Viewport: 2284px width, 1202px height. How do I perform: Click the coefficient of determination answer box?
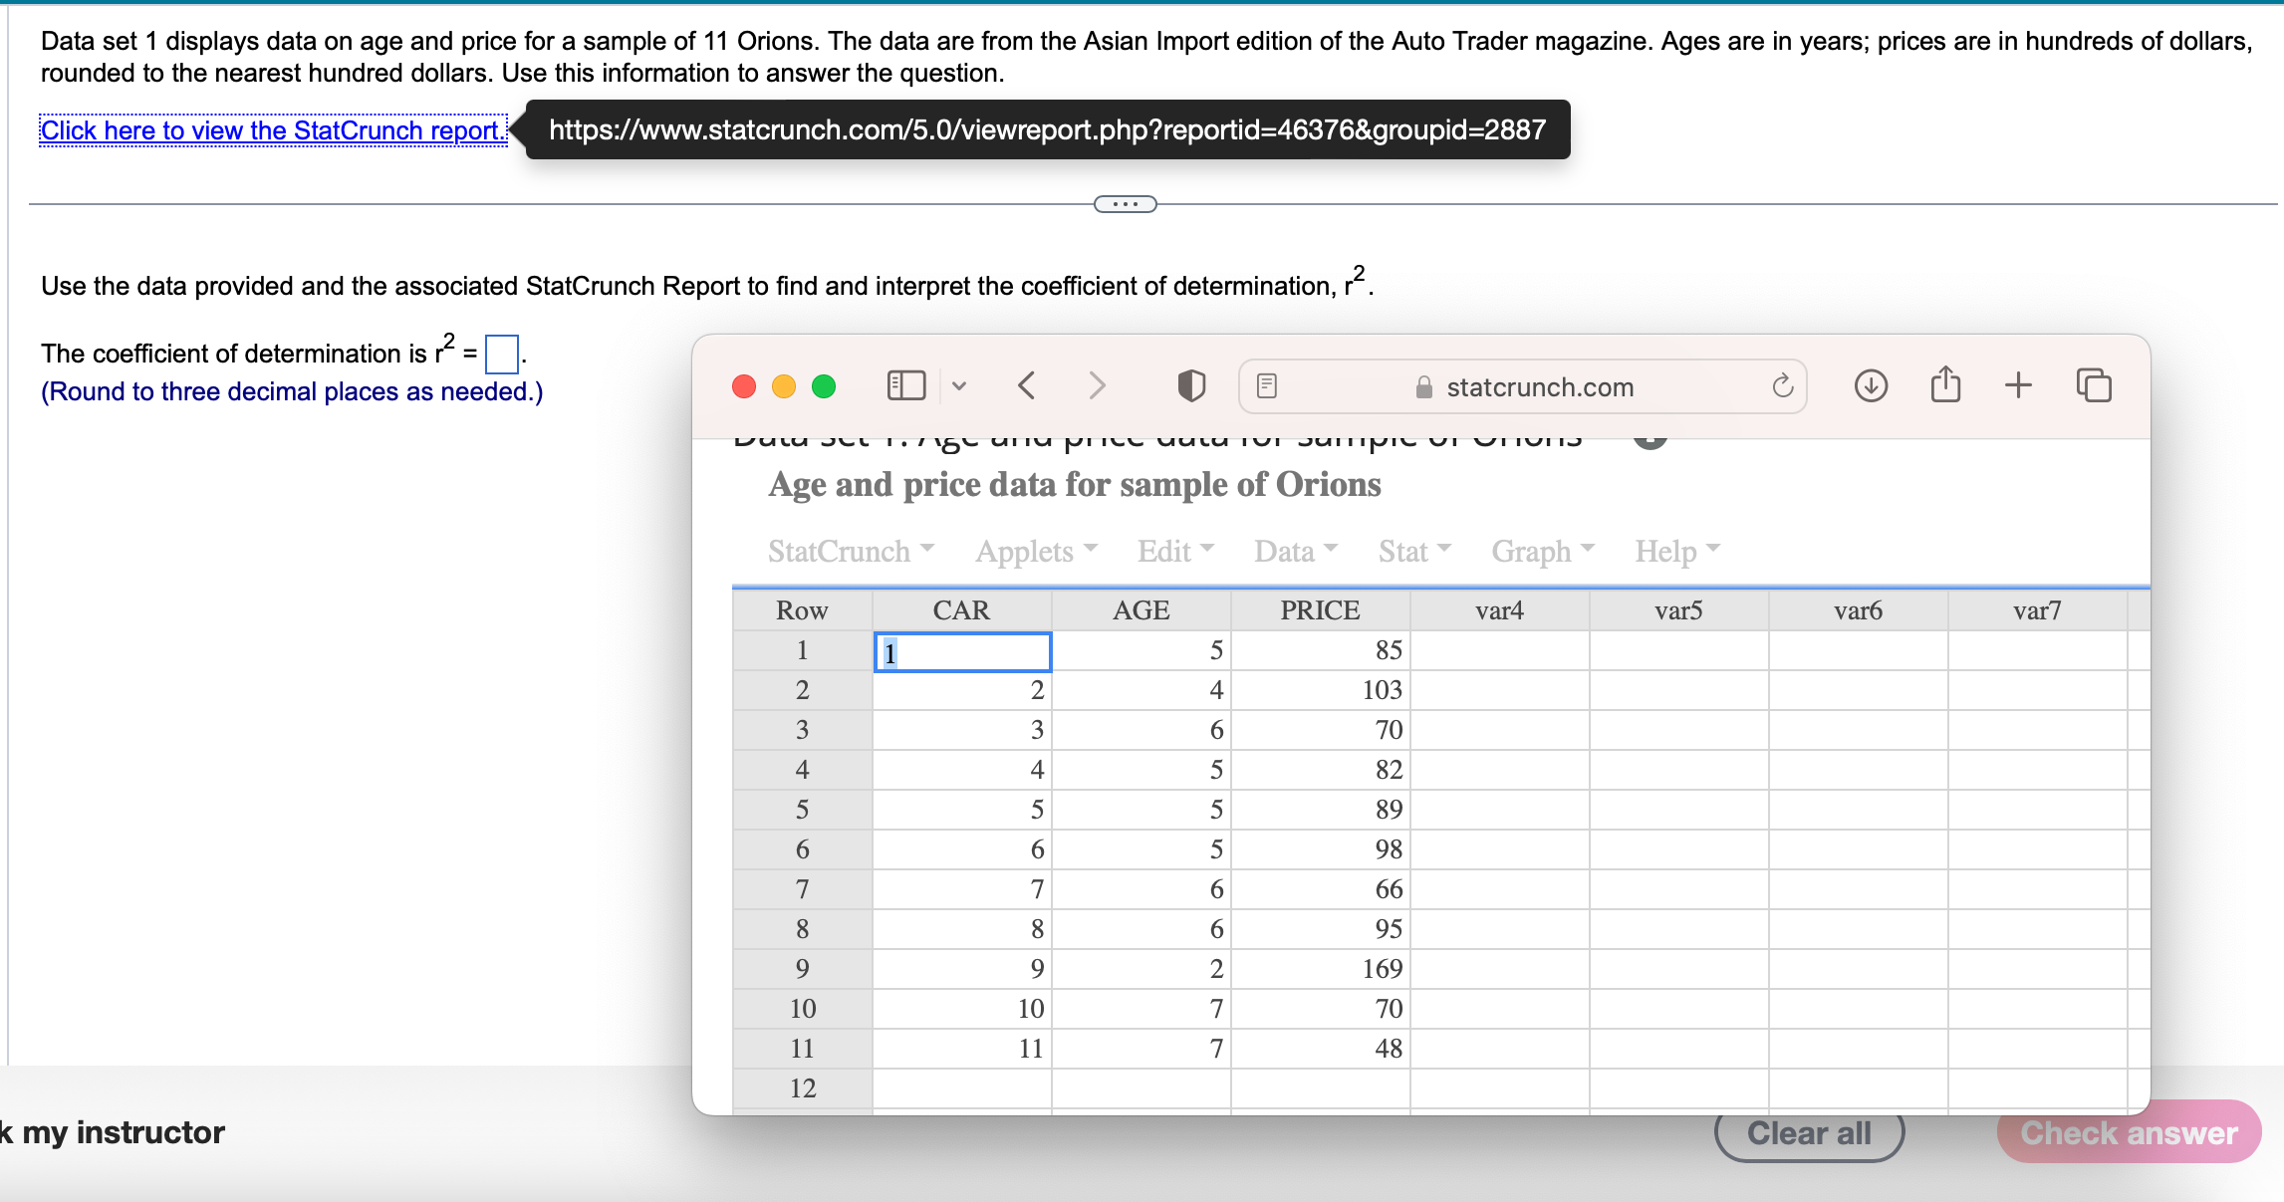tap(501, 354)
